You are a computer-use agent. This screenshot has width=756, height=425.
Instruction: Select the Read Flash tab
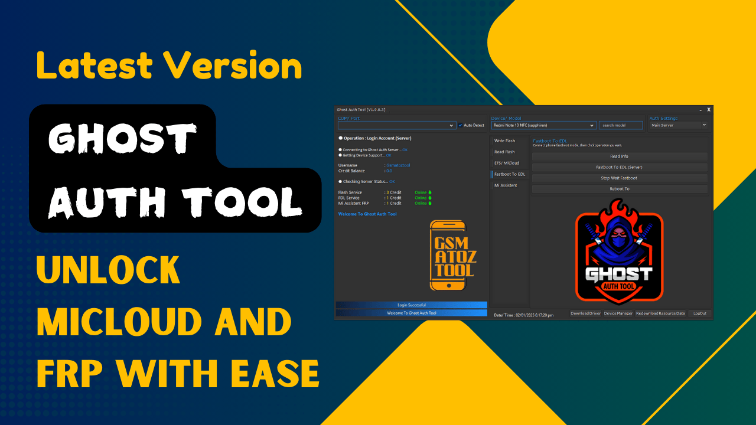point(504,152)
